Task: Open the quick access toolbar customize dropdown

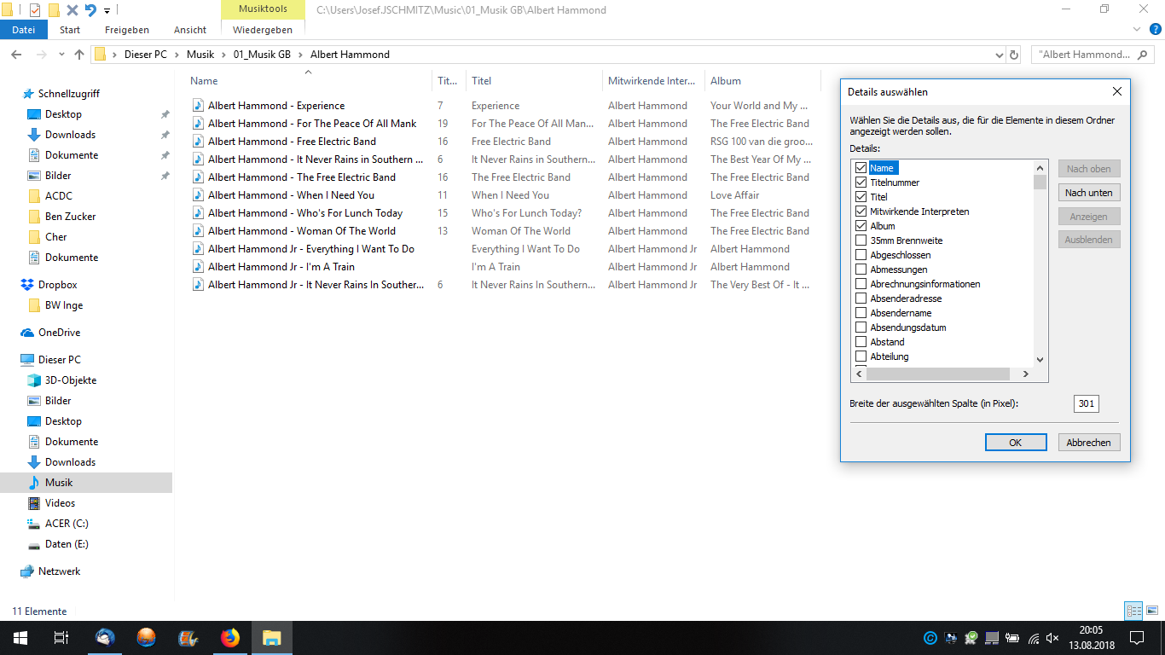Action: 107,11
